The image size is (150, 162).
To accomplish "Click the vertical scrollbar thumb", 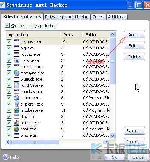I will coord(112,61).
